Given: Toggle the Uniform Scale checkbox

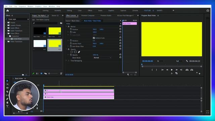Looking at the screenshot, I should click(94, 38).
